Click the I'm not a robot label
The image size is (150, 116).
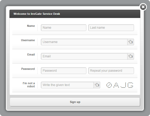tap(29, 85)
